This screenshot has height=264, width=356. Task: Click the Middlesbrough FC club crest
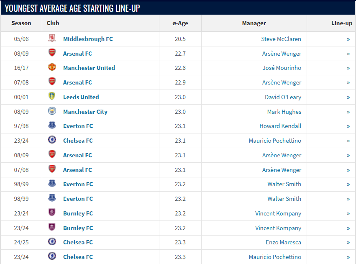pyautogui.click(x=52, y=39)
